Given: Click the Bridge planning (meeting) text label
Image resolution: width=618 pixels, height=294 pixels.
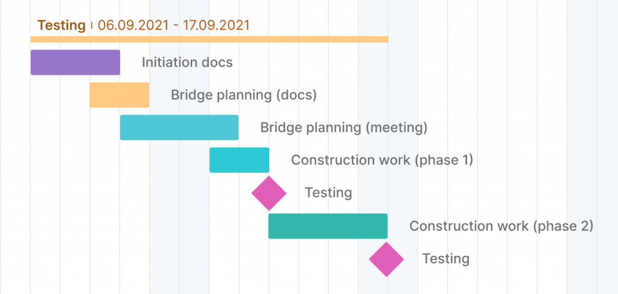Looking at the screenshot, I should 343,127.
